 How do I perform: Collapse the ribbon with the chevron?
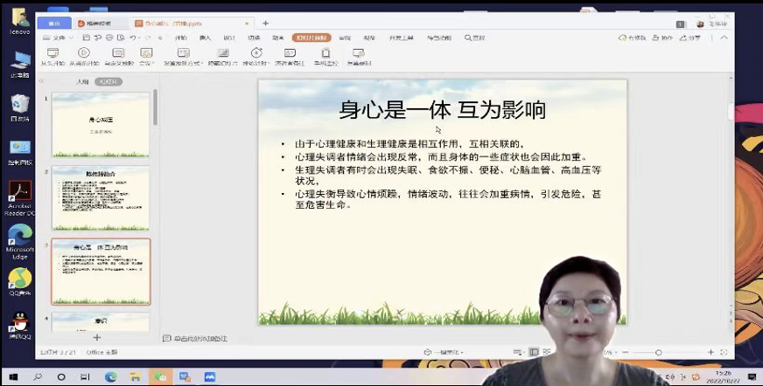click(724, 38)
